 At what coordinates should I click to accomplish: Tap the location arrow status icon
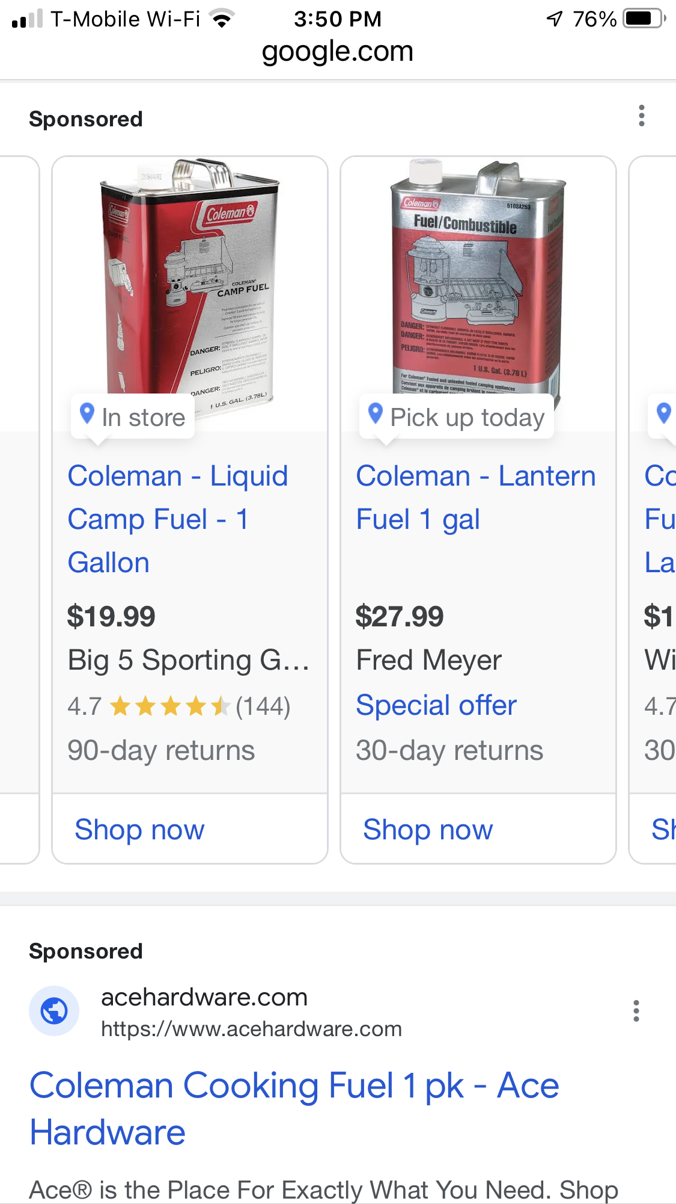[x=555, y=19]
